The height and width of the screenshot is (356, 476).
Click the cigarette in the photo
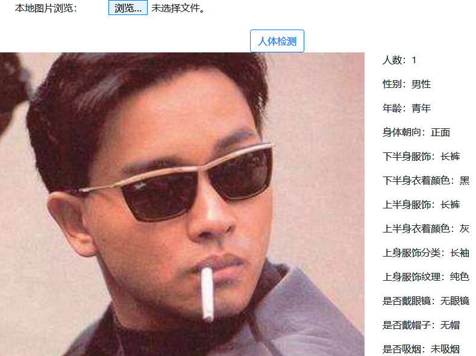(208, 294)
